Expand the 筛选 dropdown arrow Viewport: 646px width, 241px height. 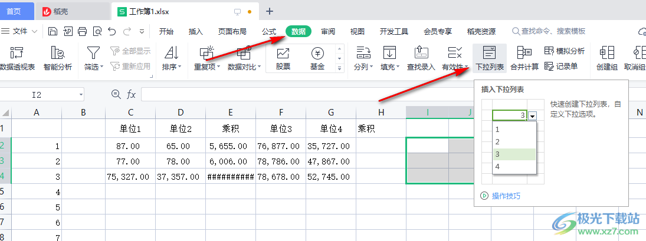pos(101,67)
